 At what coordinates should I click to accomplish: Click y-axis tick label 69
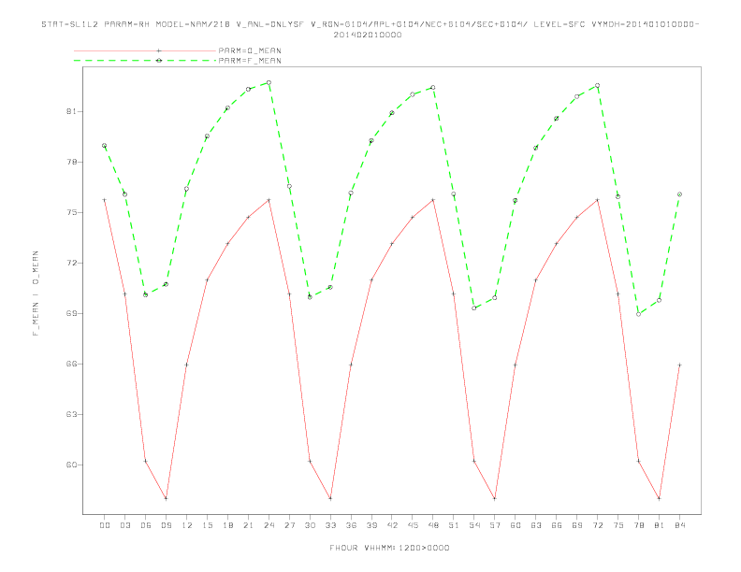coord(71,313)
